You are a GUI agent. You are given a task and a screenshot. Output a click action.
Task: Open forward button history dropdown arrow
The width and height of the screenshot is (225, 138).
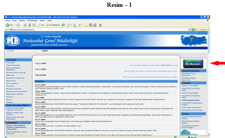click(21, 25)
